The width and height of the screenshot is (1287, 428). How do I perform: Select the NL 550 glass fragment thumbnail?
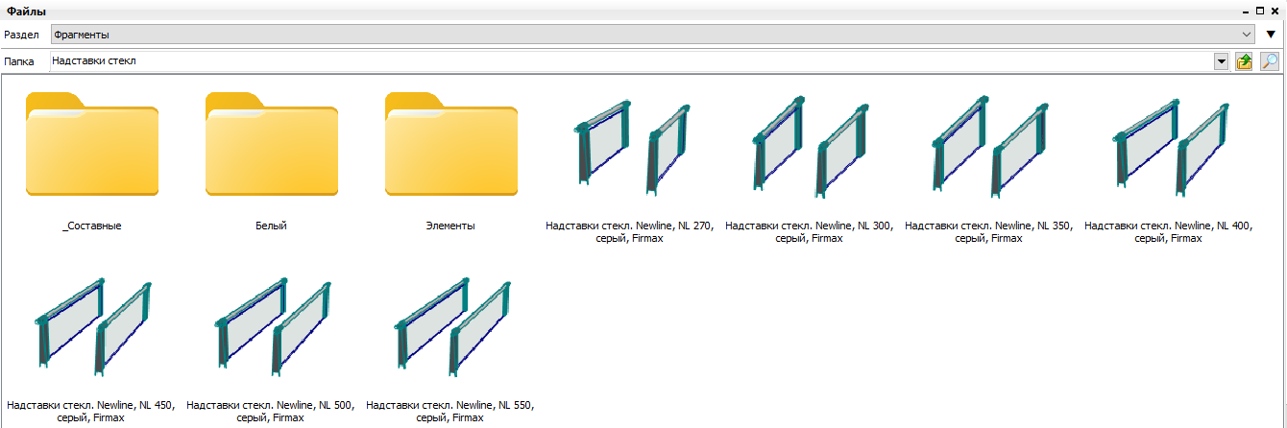[451, 326]
